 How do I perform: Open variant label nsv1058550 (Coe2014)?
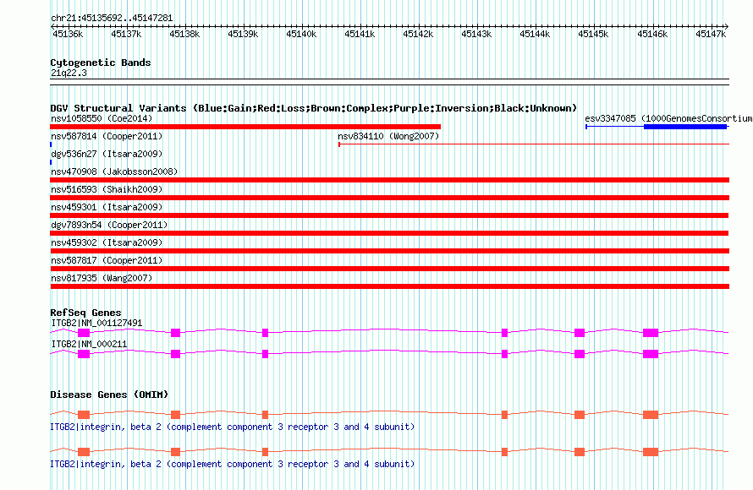pyautogui.click(x=102, y=118)
